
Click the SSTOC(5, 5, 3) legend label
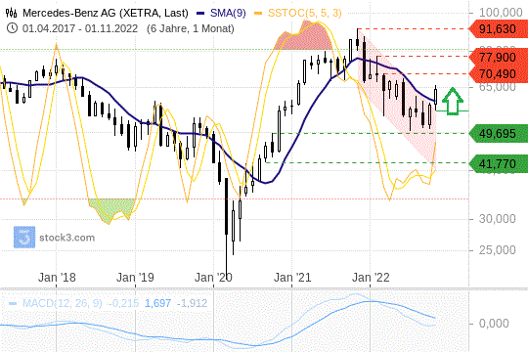click(305, 13)
